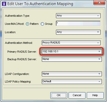107x102 pixels.
Task: Open the Backup RADIUS Server dropdown
Action: tap(72, 59)
